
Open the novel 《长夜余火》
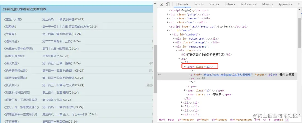[11, 85]
